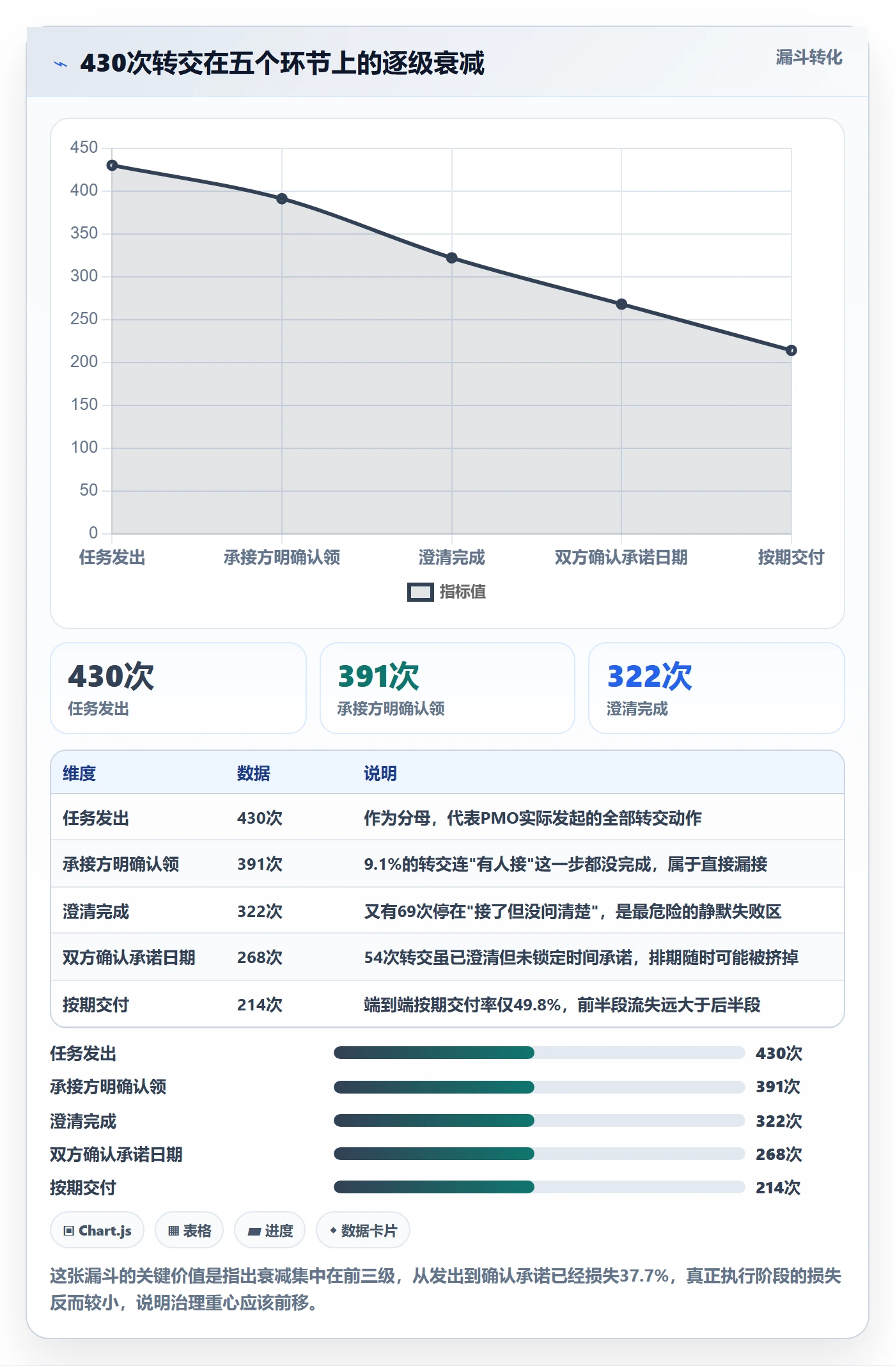
Task: Click the 数据 column header
Action: pyautogui.click(x=254, y=773)
